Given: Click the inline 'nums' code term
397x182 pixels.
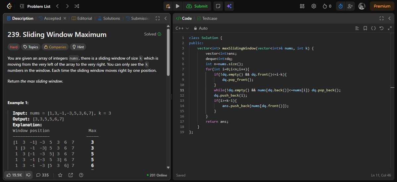Looking at the screenshot, I should pyautogui.click(x=74, y=59).
